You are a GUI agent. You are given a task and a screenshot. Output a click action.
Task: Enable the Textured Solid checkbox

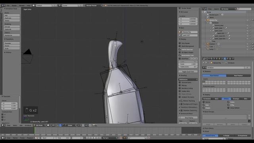(x=180, y=82)
